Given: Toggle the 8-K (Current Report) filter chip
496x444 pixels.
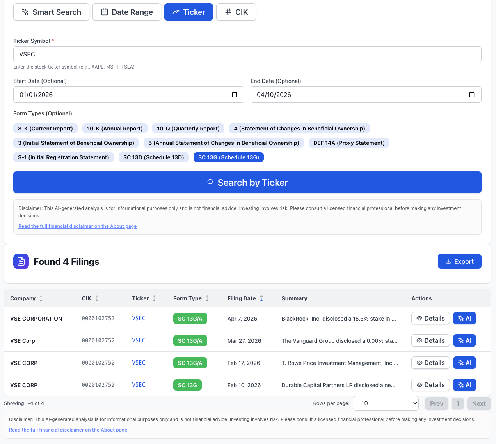Looking at the screenshot, I should (45, 128).
